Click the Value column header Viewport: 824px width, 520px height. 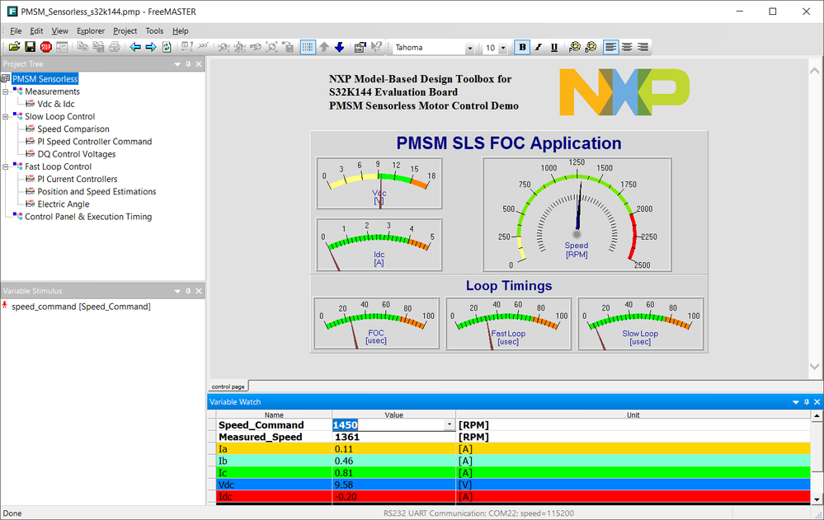(x=393, y=415)
